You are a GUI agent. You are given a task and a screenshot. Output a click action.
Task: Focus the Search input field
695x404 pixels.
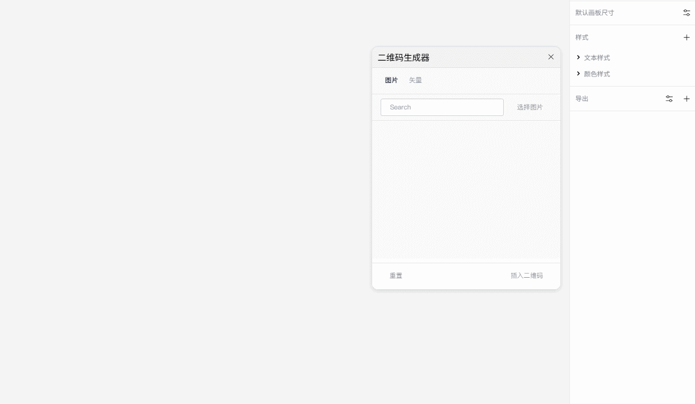442,107
